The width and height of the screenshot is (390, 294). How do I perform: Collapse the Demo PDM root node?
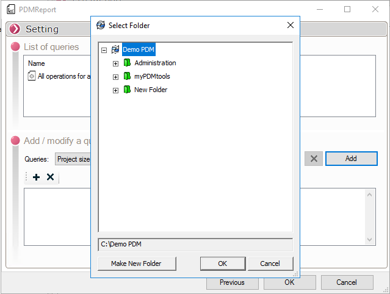point(104,50)
